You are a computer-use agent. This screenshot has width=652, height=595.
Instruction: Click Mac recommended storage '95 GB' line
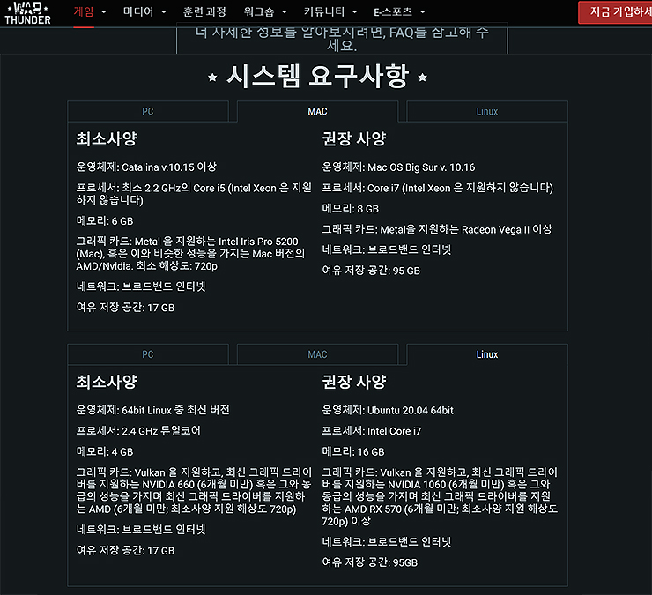(371, 270)
